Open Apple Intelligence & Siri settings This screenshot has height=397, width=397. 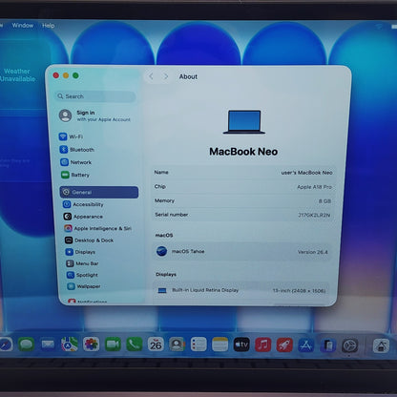coord(97,228)
